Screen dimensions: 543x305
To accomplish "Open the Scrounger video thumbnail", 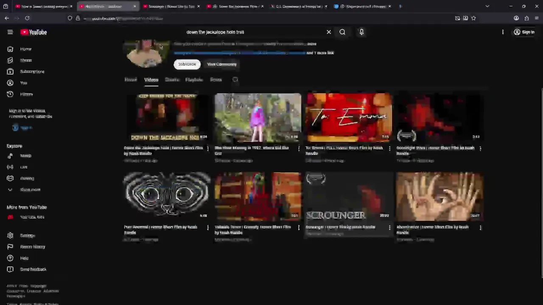I will (x=349, y=197).
